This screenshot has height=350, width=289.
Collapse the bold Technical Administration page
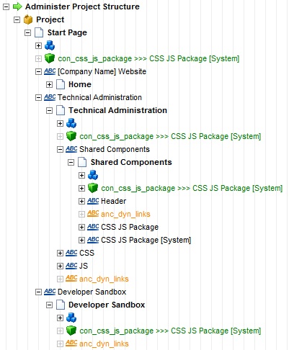point(49,110)
